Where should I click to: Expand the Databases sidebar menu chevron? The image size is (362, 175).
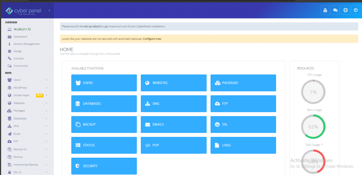tap(46, 118)
